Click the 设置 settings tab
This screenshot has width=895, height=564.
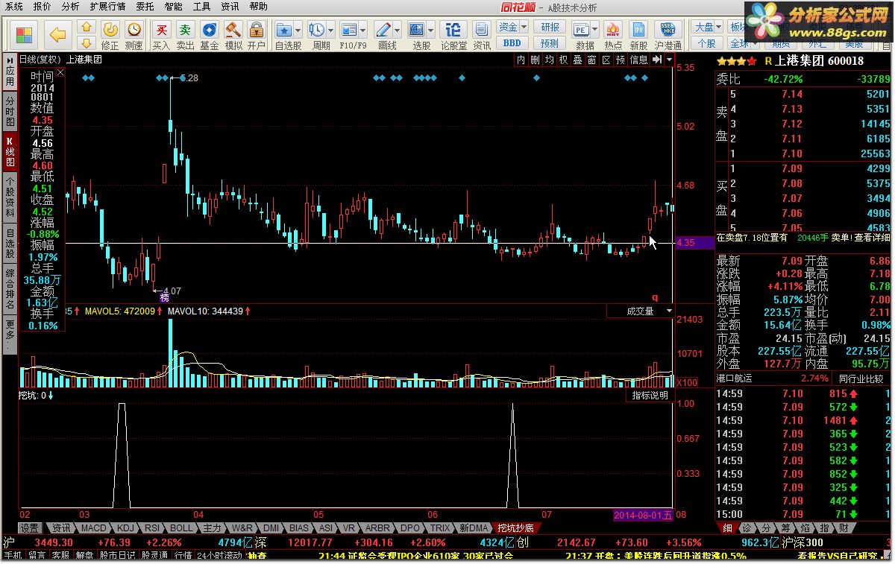click(x=30, y=527)
